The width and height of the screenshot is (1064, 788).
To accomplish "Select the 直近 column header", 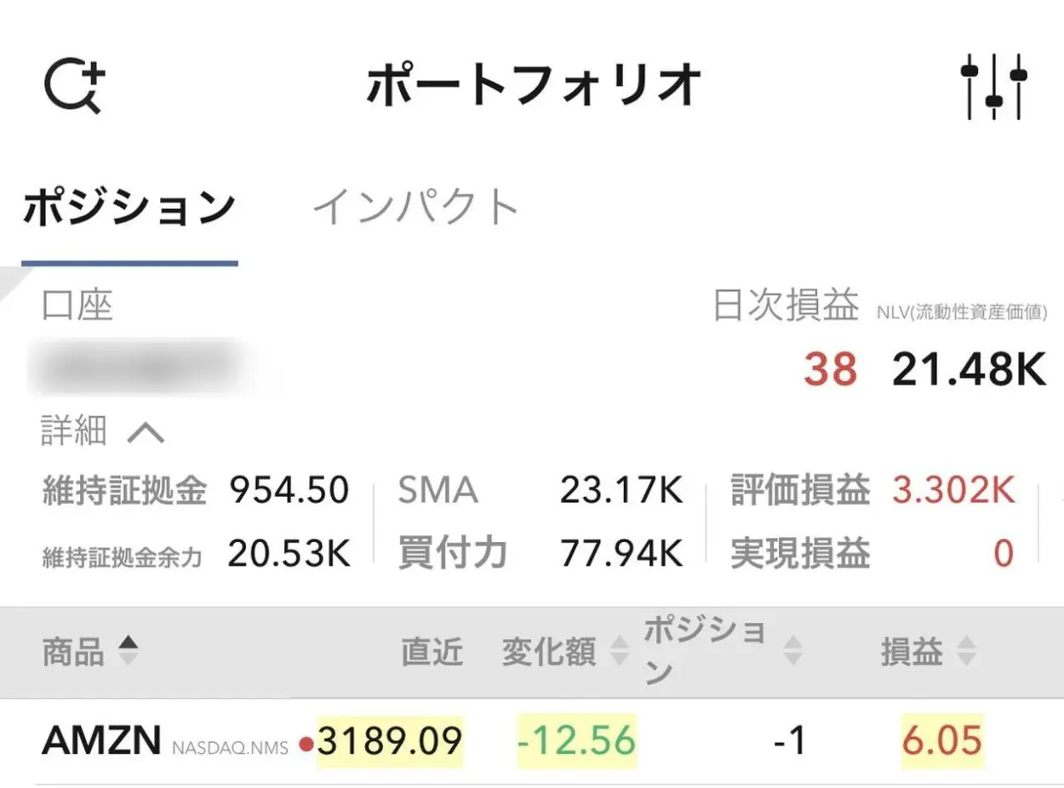I will [432, 653].
